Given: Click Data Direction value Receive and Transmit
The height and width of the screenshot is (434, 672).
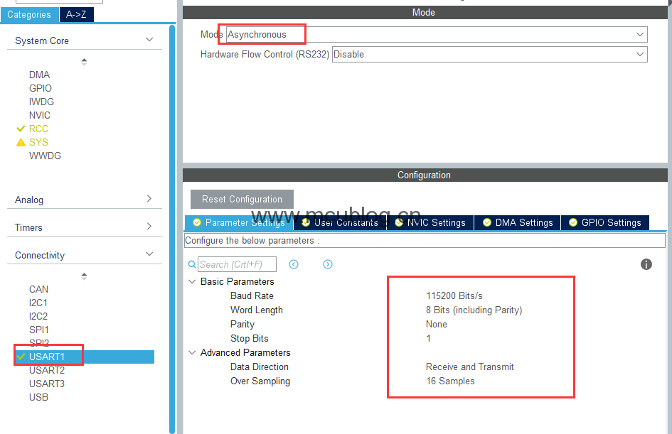Looking at the screenshot, I should click(470, 367).
